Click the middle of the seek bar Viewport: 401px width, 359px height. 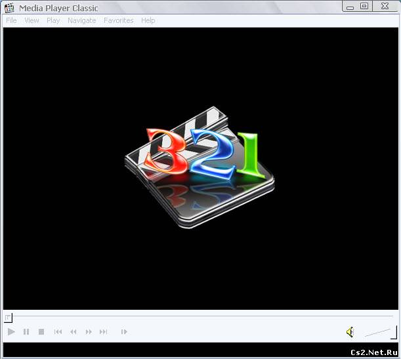(x=201, y=316)
